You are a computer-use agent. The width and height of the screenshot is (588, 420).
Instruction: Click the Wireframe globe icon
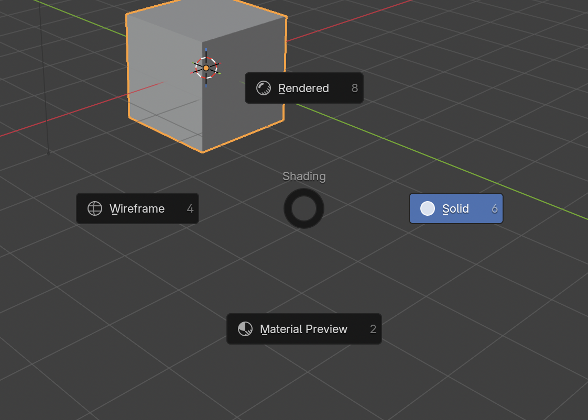coord(94,208)
